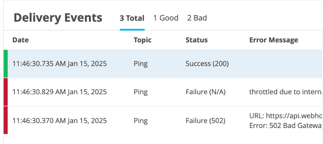
Task: Click the Ping topic in Success row
Action: coord(140,64)
